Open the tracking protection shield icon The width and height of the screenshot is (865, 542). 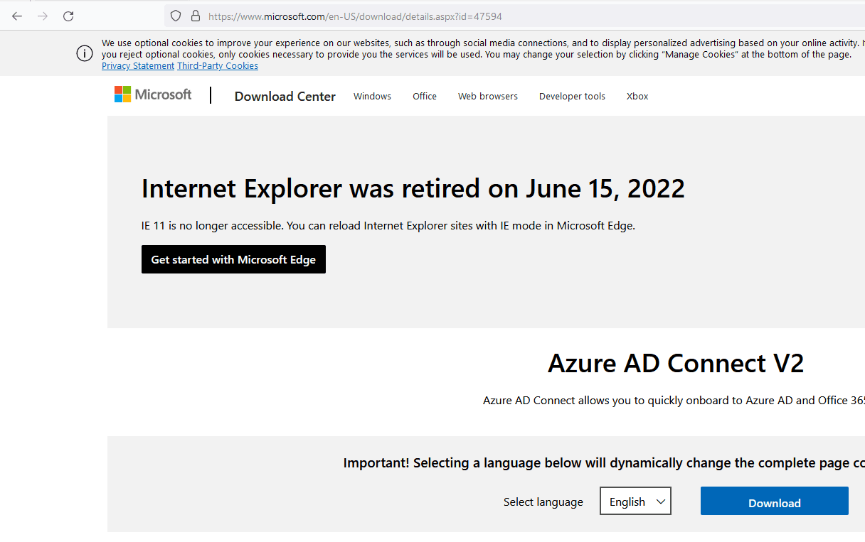[176, 16]
